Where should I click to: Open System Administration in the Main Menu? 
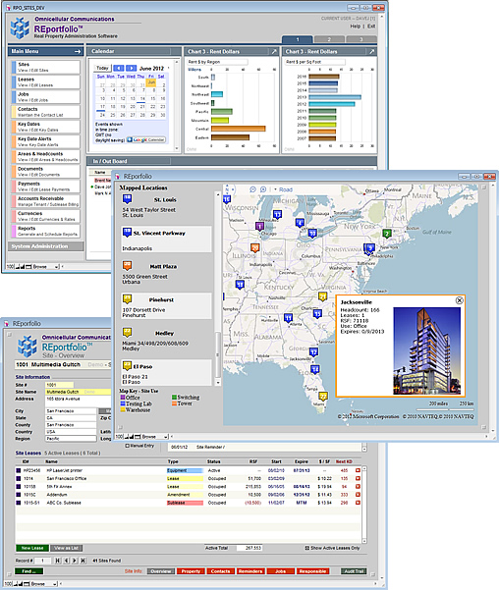click(x=45, y=246)
